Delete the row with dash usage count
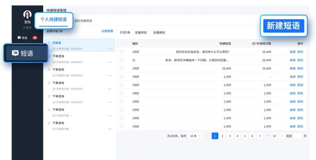 tap(300, 77)
